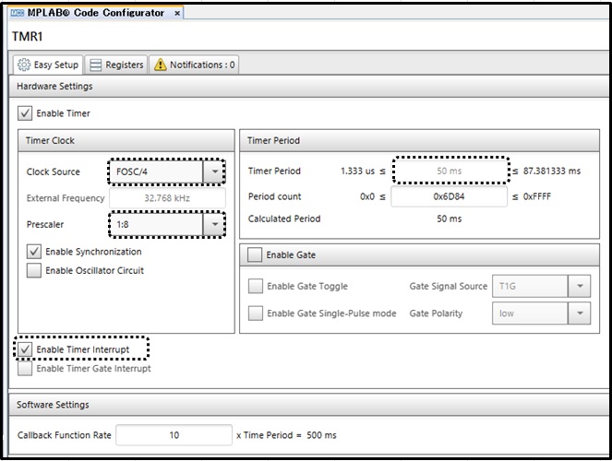The image size is (612, 461).
Task: Toggle the Enable Synchronization checkbox
Action: pyautogui.click(x=34, y=252)
